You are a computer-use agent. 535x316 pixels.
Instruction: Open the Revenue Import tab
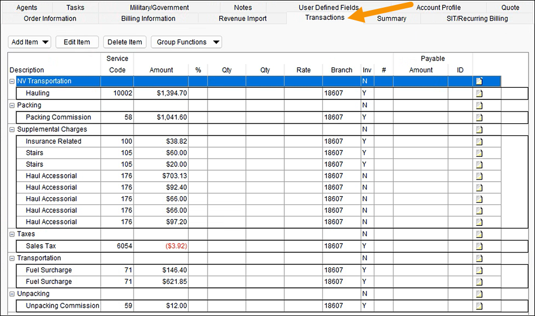tap(242, 18)
